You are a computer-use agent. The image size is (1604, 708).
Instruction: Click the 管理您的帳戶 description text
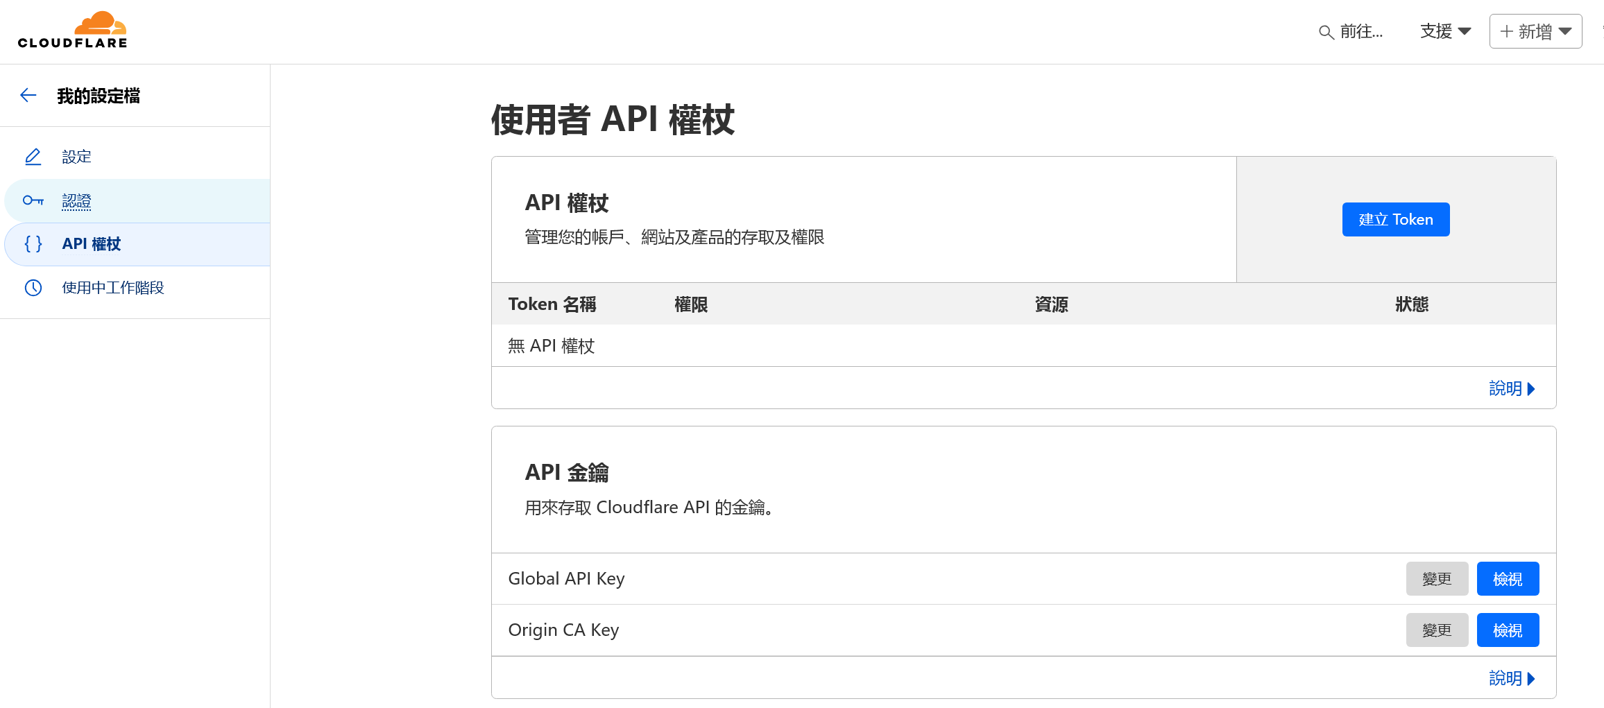click(674, 237)
